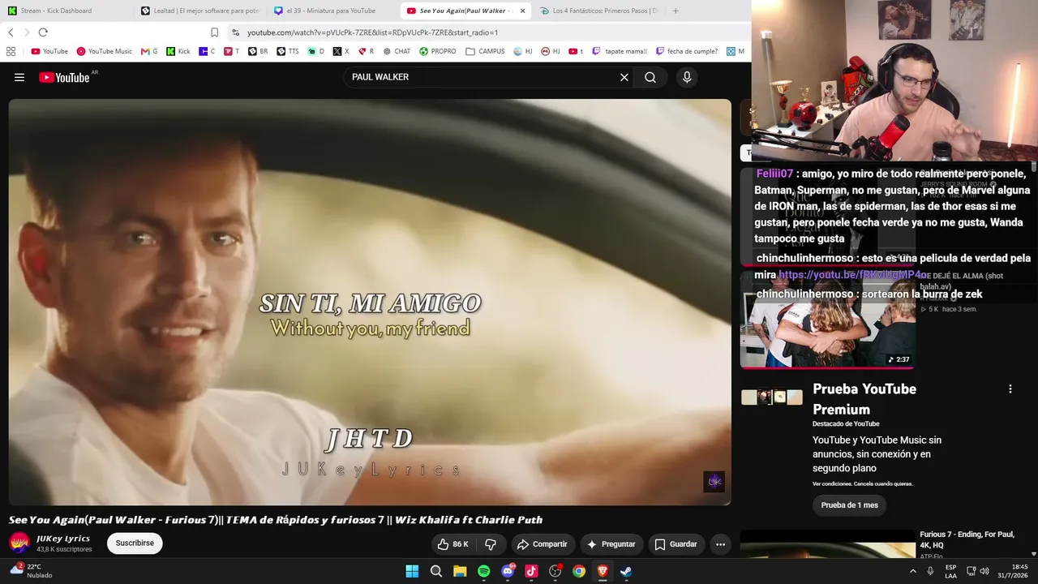Go back in the browser

click(x=11, y=32)
